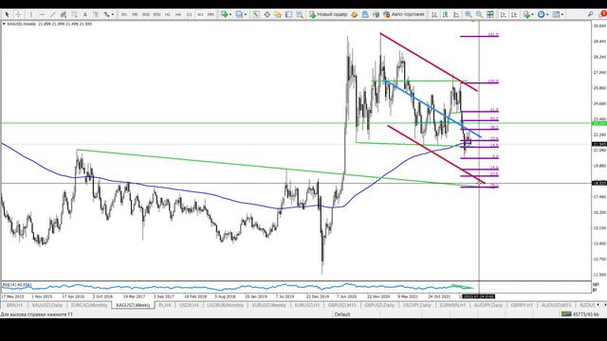Viewport: 607px width, 341px height.
Task: Click the RSI(14) indicator label
Action: pos(17,285)
